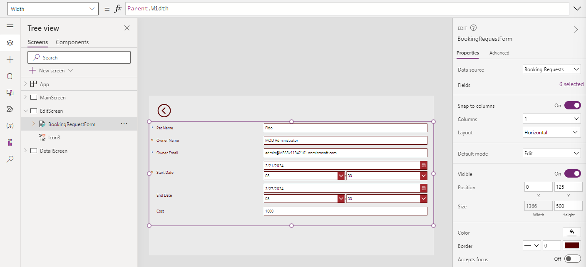Open the Color fill bucket picker
Screen dimensions: 586x267
point(572,232)
